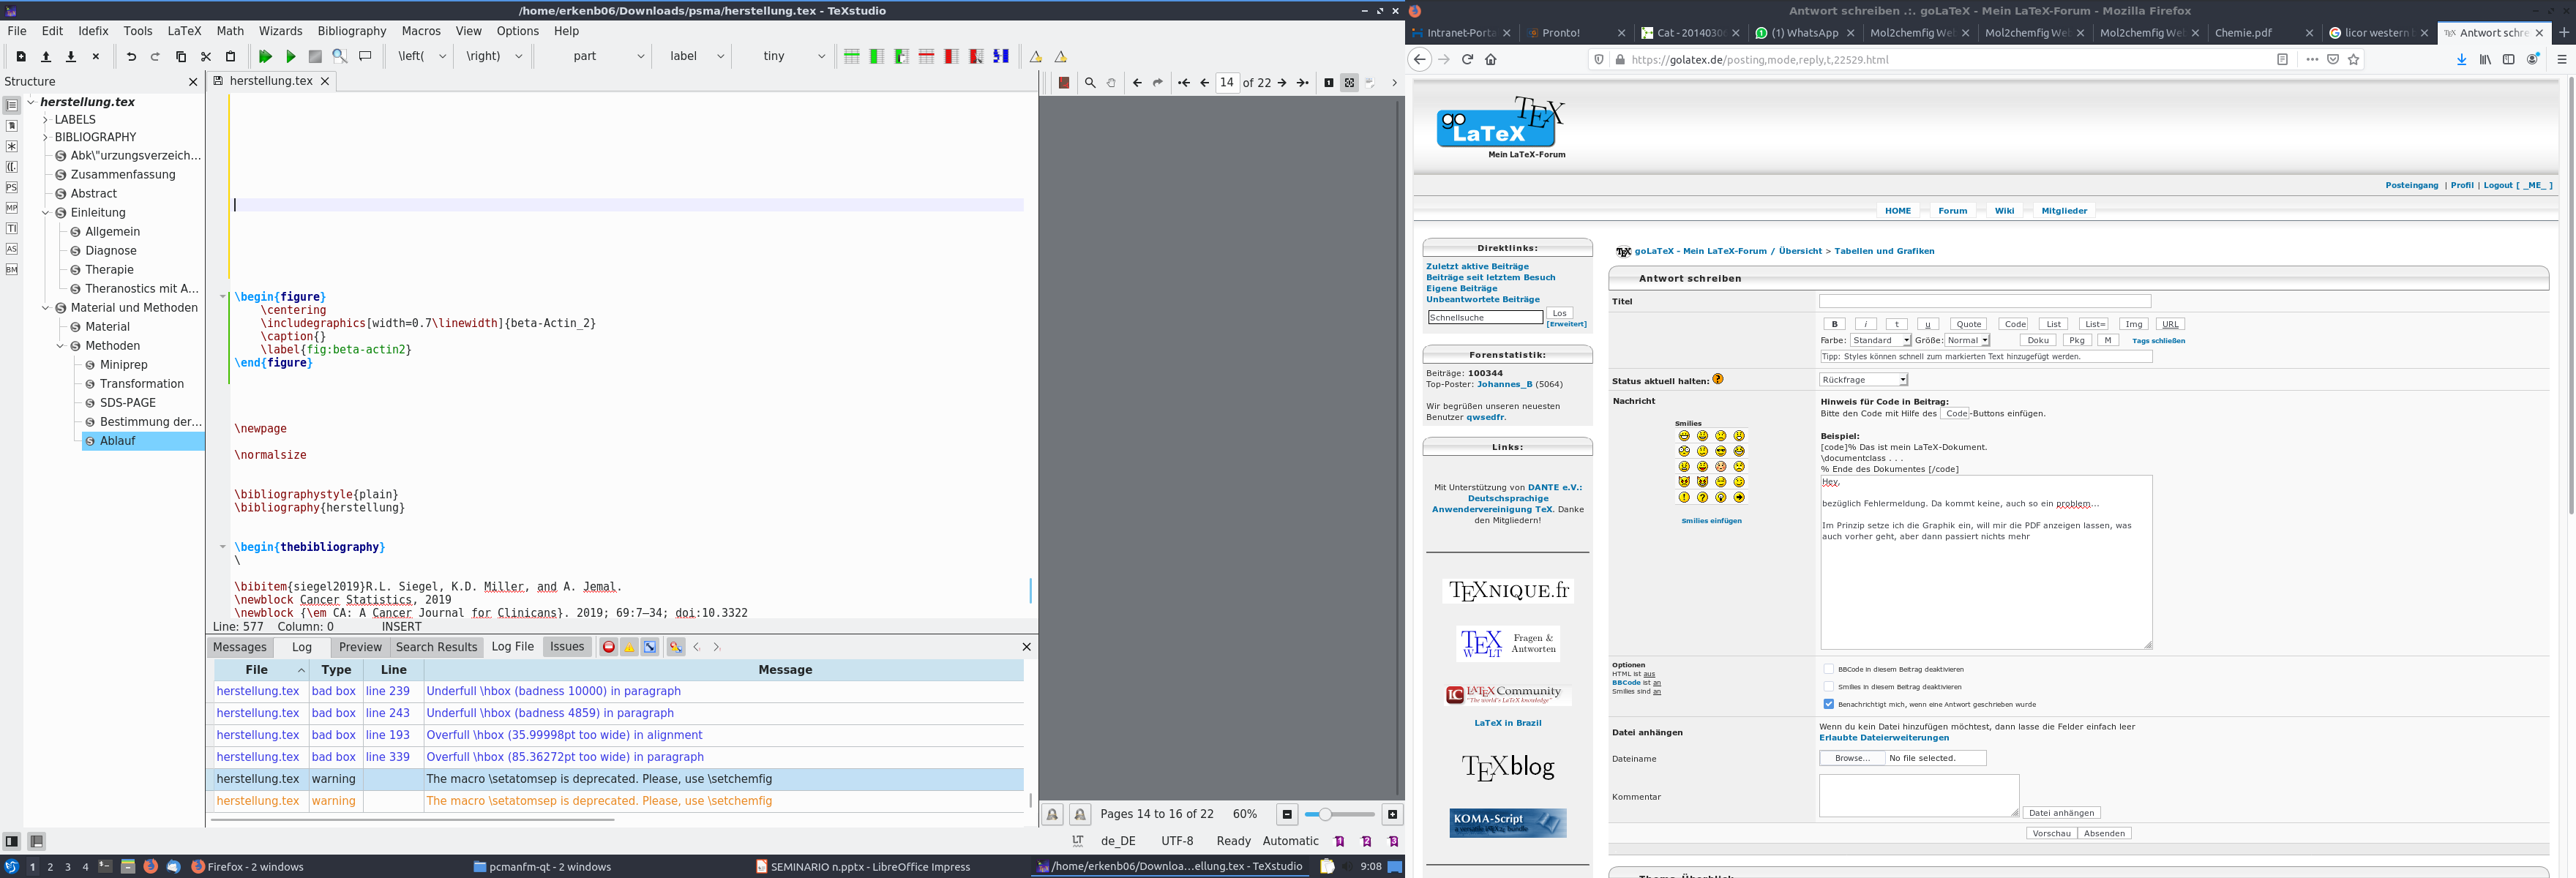
Task: Click the Add table row icon
Action: (852, 57)
